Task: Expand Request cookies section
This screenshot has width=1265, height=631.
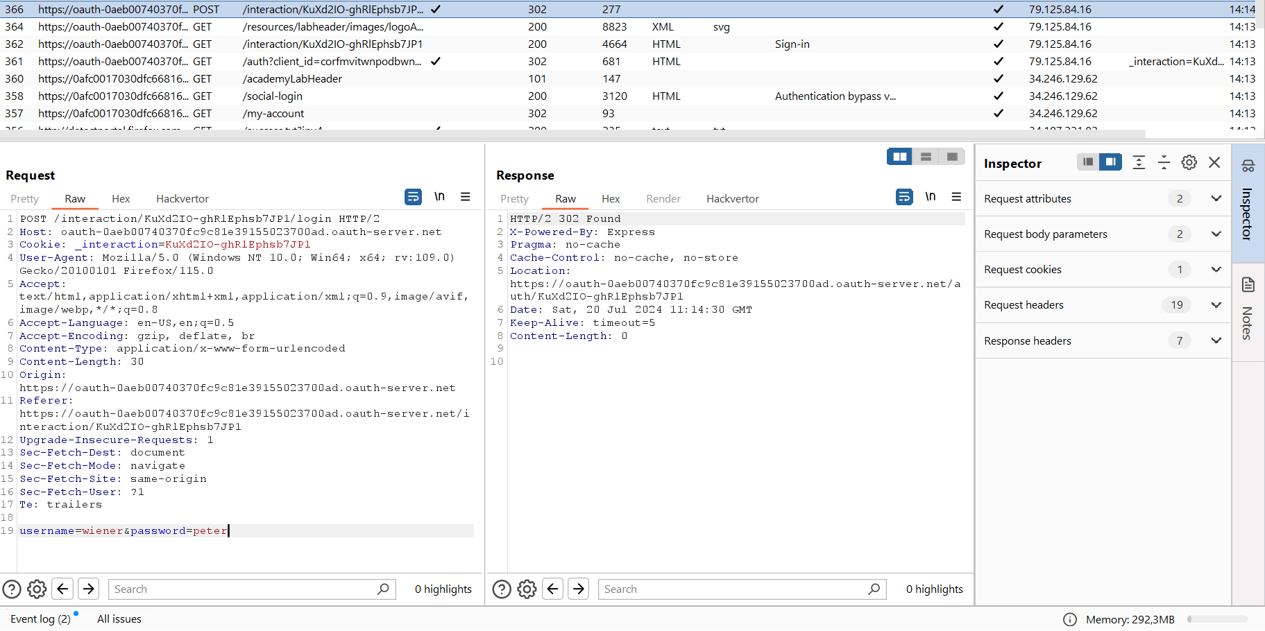Action: [1216, 269]
